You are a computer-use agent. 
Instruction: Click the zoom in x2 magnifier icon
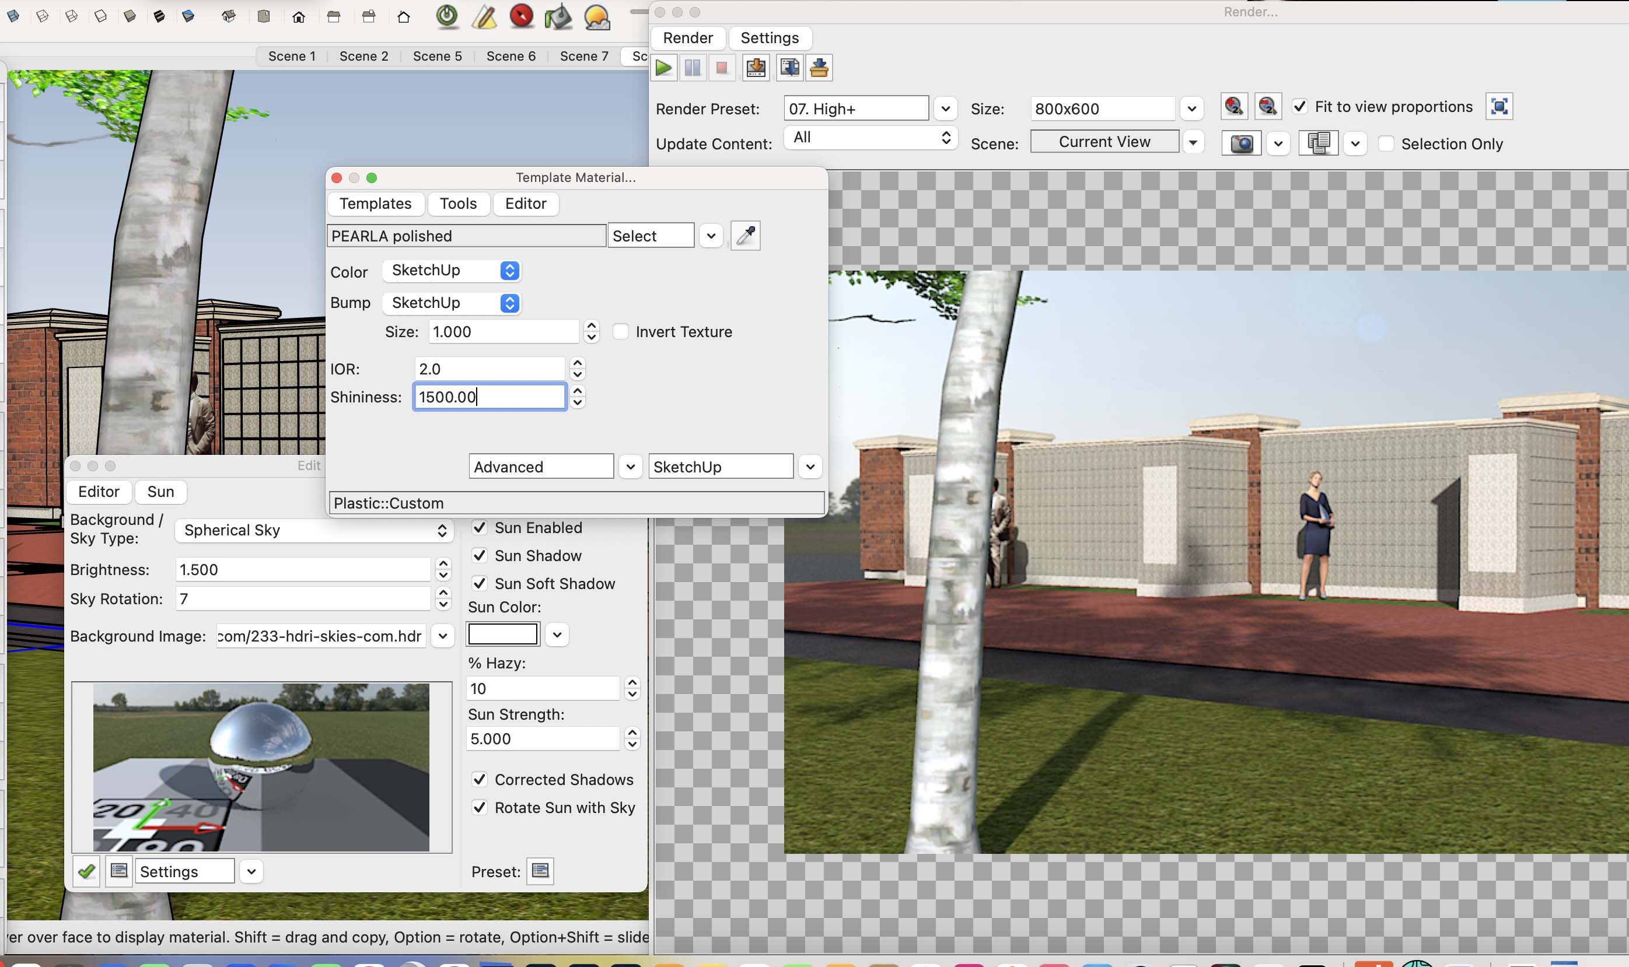1233,106
